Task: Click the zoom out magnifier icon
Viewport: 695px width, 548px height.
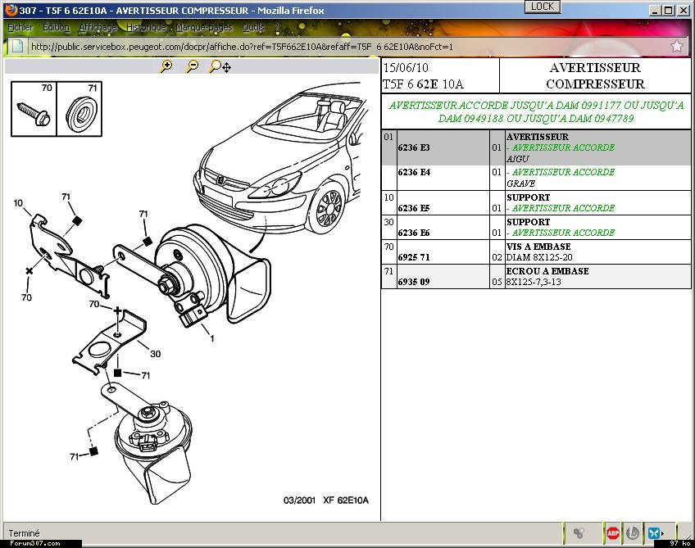Action: [193, 66]
